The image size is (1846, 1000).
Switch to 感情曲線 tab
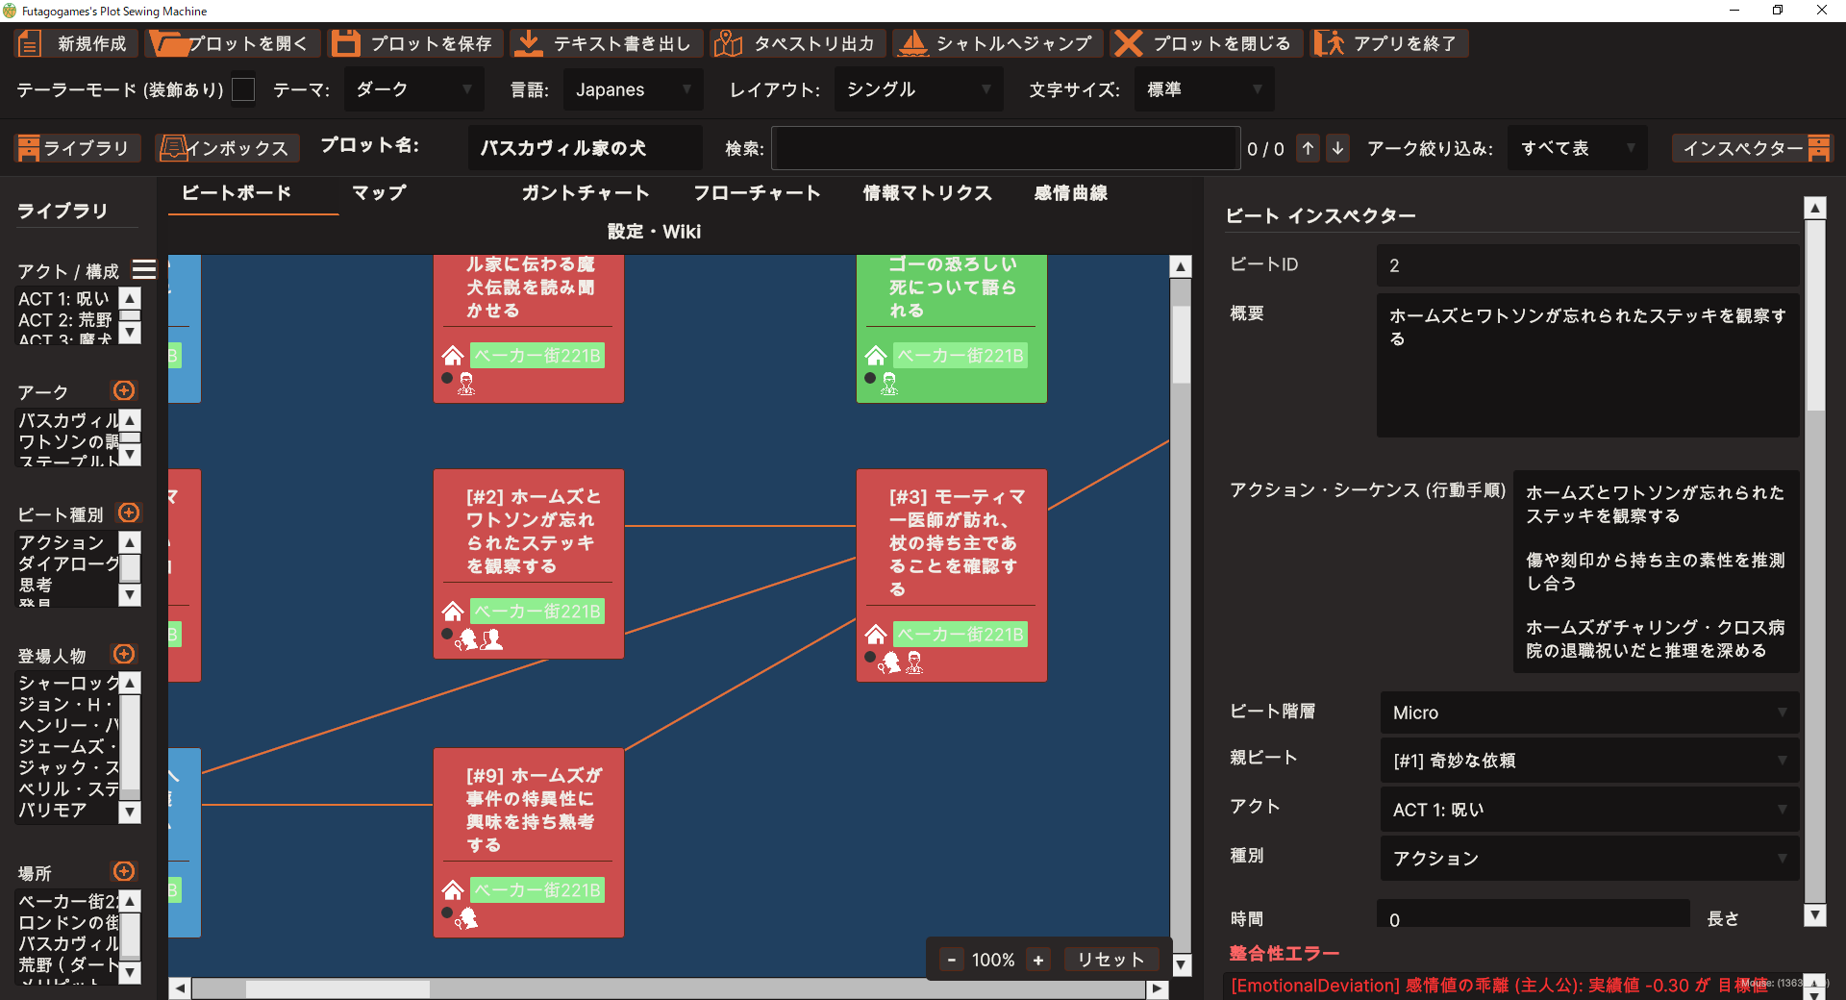coord(1070,192)
